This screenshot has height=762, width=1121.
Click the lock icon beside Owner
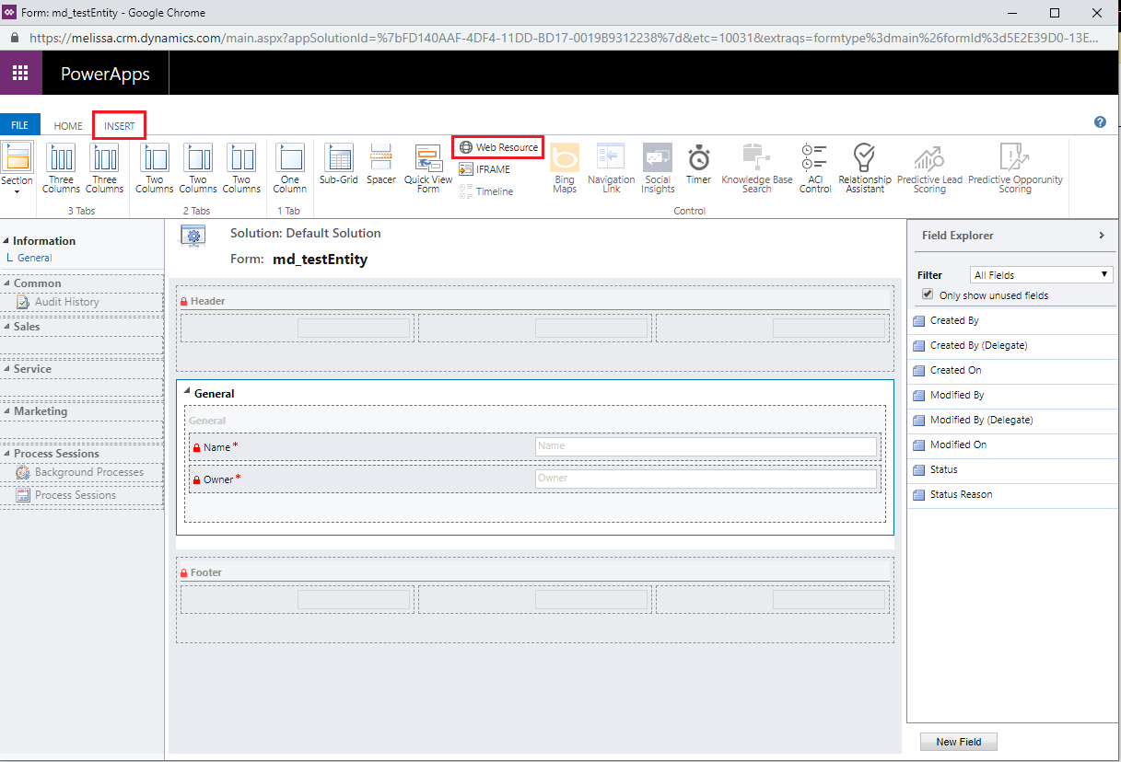(196, 480)
